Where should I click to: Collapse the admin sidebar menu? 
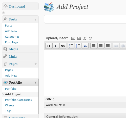[3, 13]
